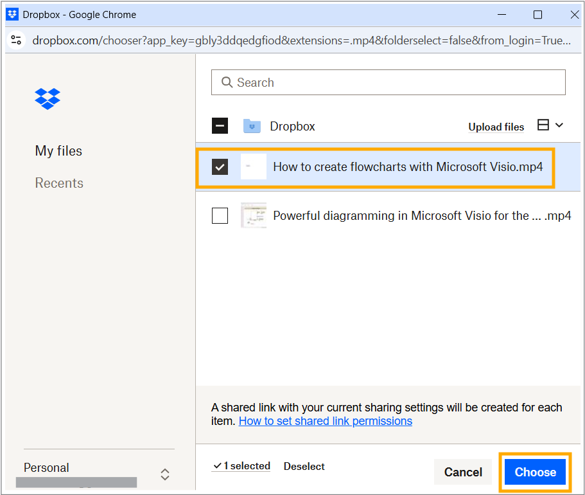This screenshot has width=585, height=495.
Task: Toggle the select-all checkbox beside Dropbox
Action: pos(220,125)
